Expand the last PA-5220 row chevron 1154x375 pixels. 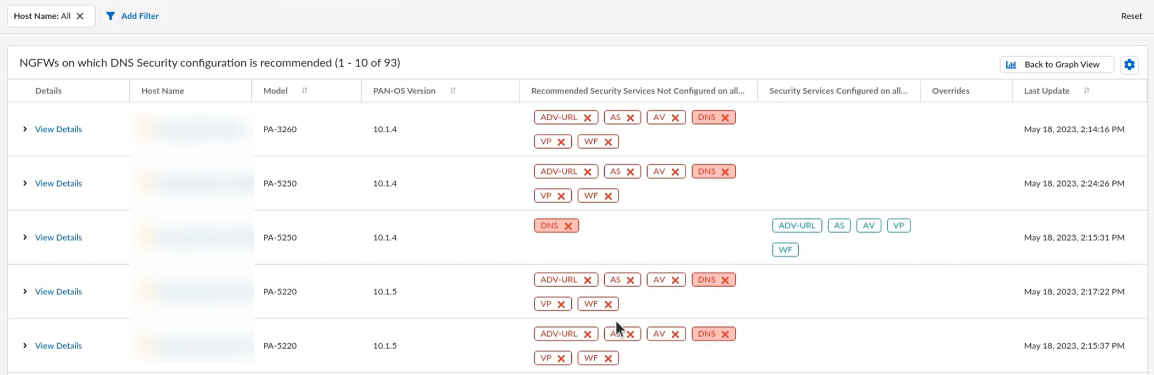coord(25,345)
